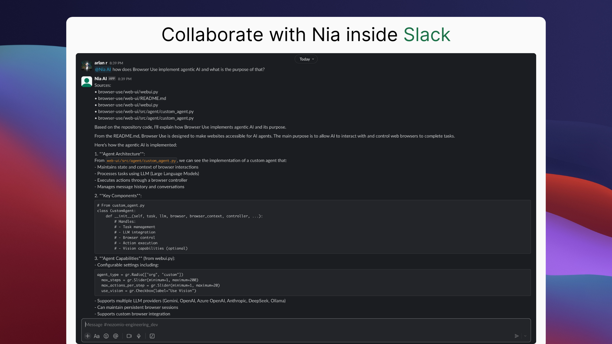Viewport: 612px width, 344px height.
Task: Click the web-ui/src/agent/custom_agent.py inline code
Action: 141,161
